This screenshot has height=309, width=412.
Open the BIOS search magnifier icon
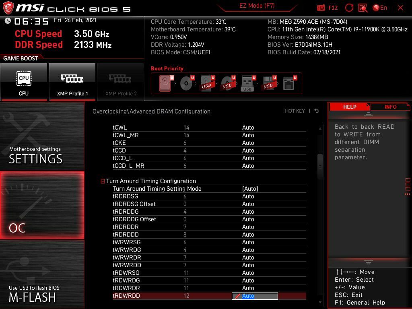(x=363, y=8)
